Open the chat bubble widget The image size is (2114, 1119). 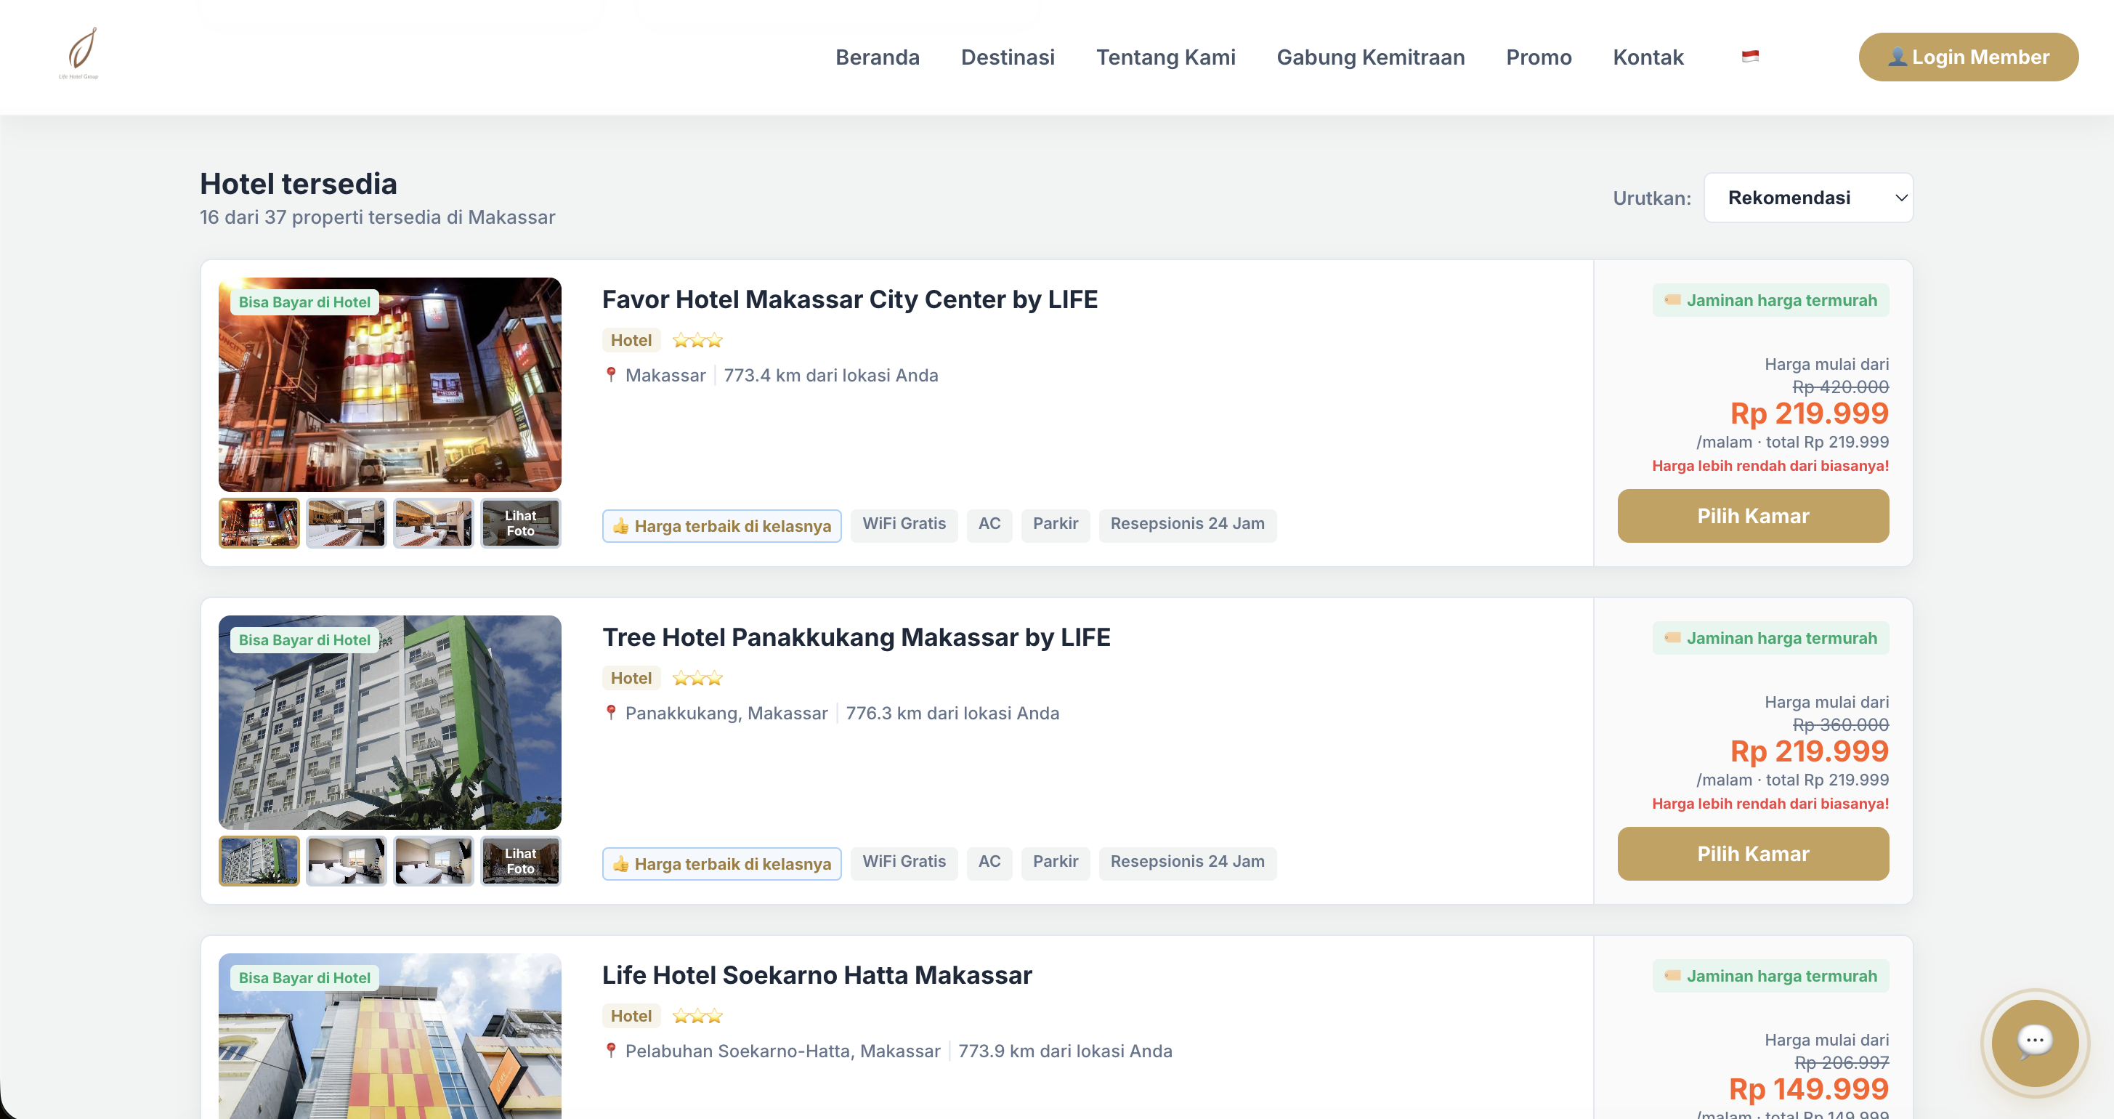(x=2034, y=1042)
